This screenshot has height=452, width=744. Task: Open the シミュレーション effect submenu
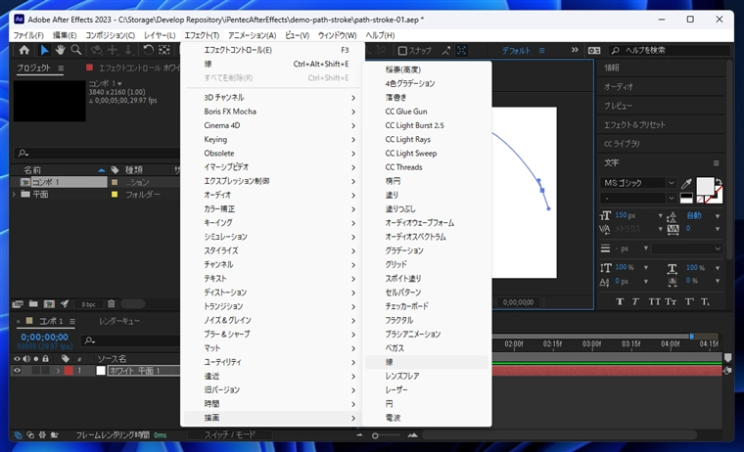coord(271,237)
